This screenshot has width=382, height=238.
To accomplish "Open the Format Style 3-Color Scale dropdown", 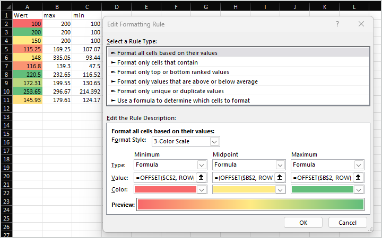I will (x=214, y=142).
